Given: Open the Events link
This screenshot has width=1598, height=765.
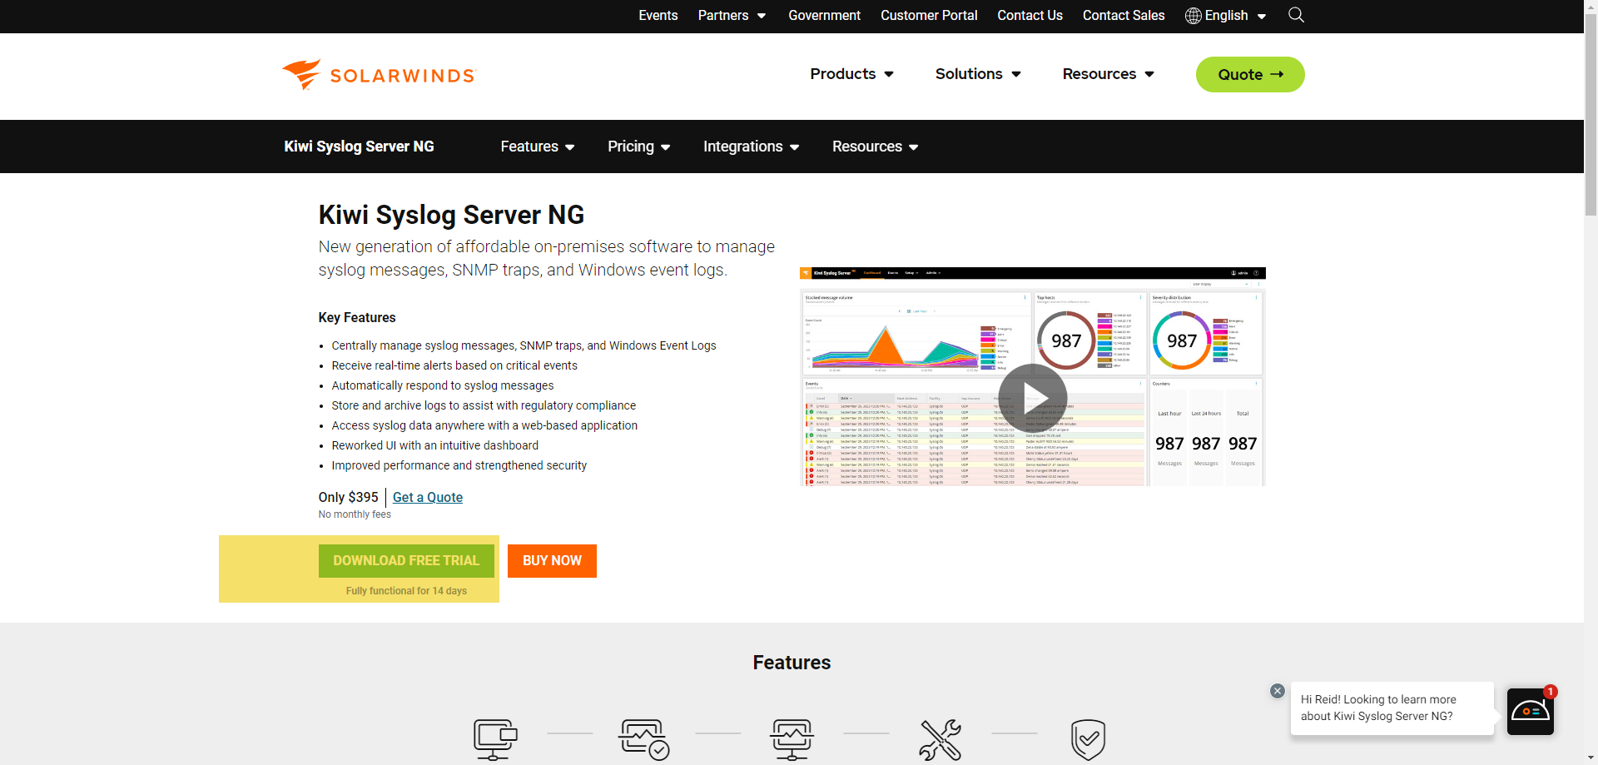Looking at the screenshot, I should 658,16.
